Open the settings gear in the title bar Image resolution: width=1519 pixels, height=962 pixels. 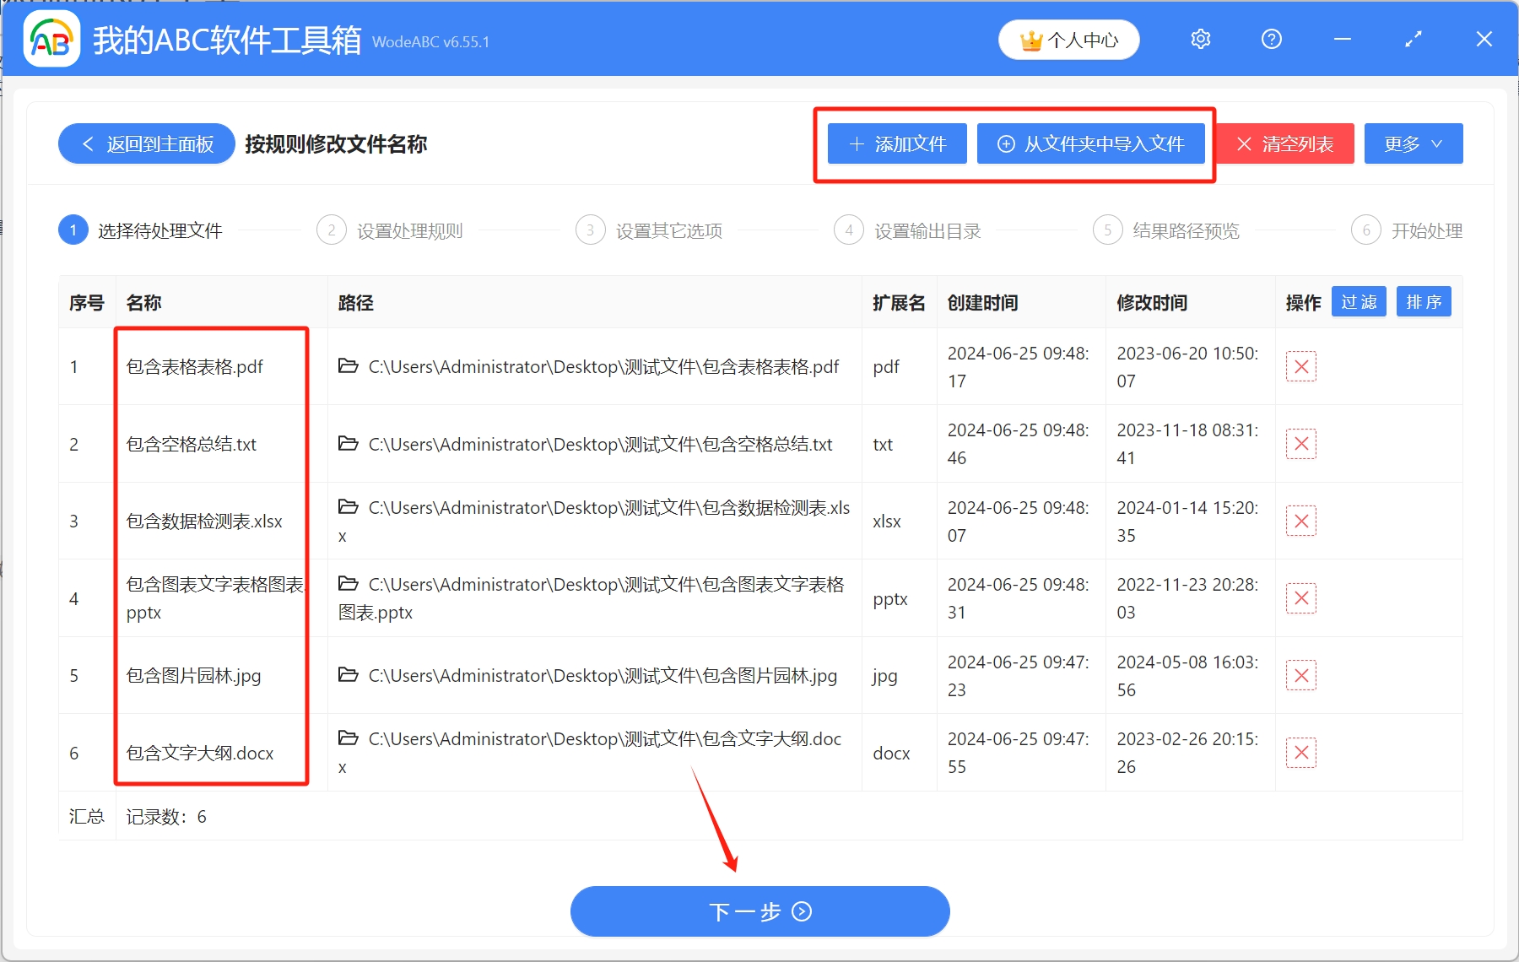coord(1200,39)
